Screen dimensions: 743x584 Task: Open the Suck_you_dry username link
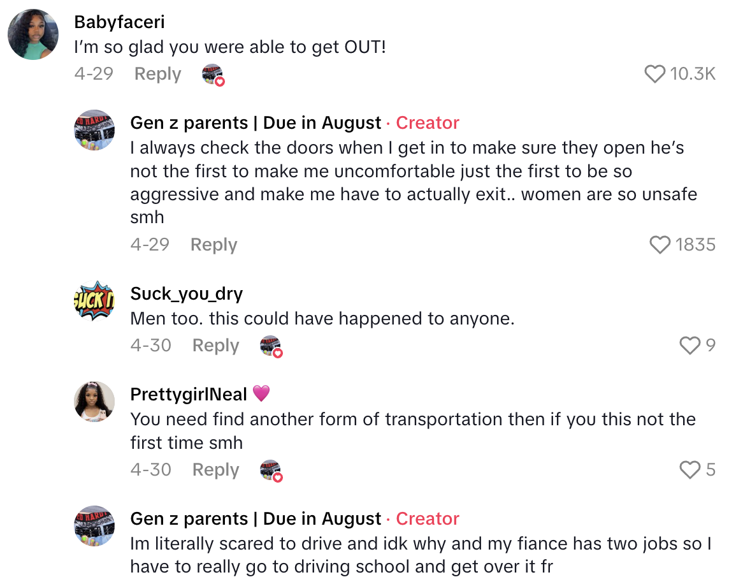[x=186, y=293]
